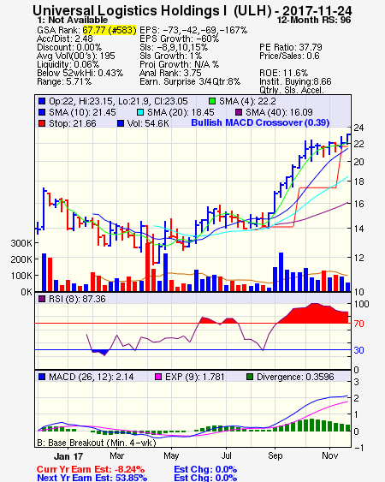Click the Anal Rank: 3.75 entry
385x482 pixels.
(x=170, y=73)
